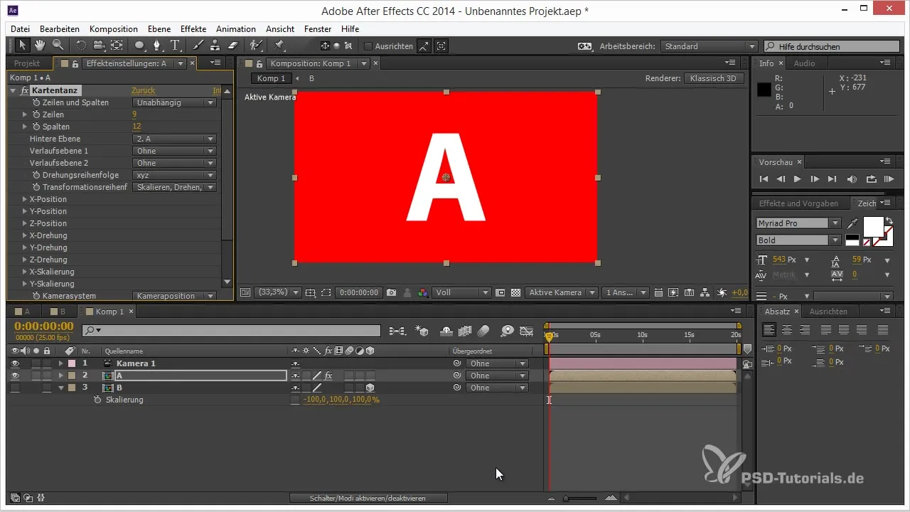This screenshot has width=910, height=512.
Task: Switch to the Projekt tab
Action: (x=27, y=63)
